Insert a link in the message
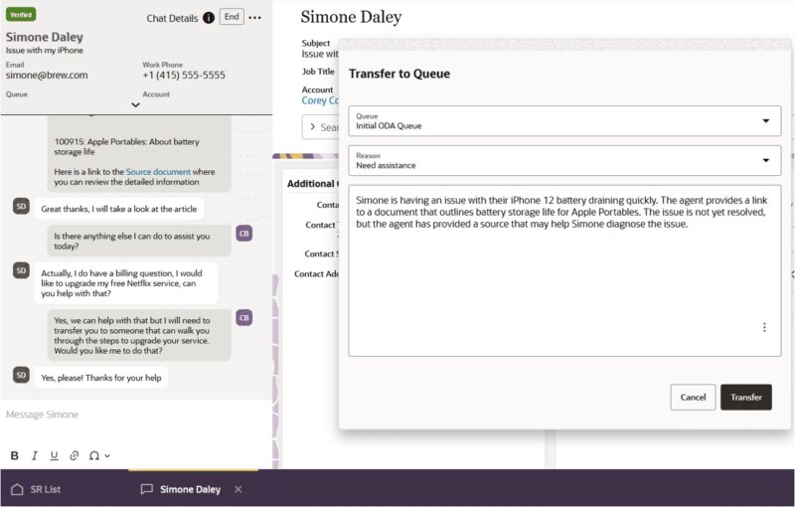Screen dimensions: 795x507 pos(74,455)
